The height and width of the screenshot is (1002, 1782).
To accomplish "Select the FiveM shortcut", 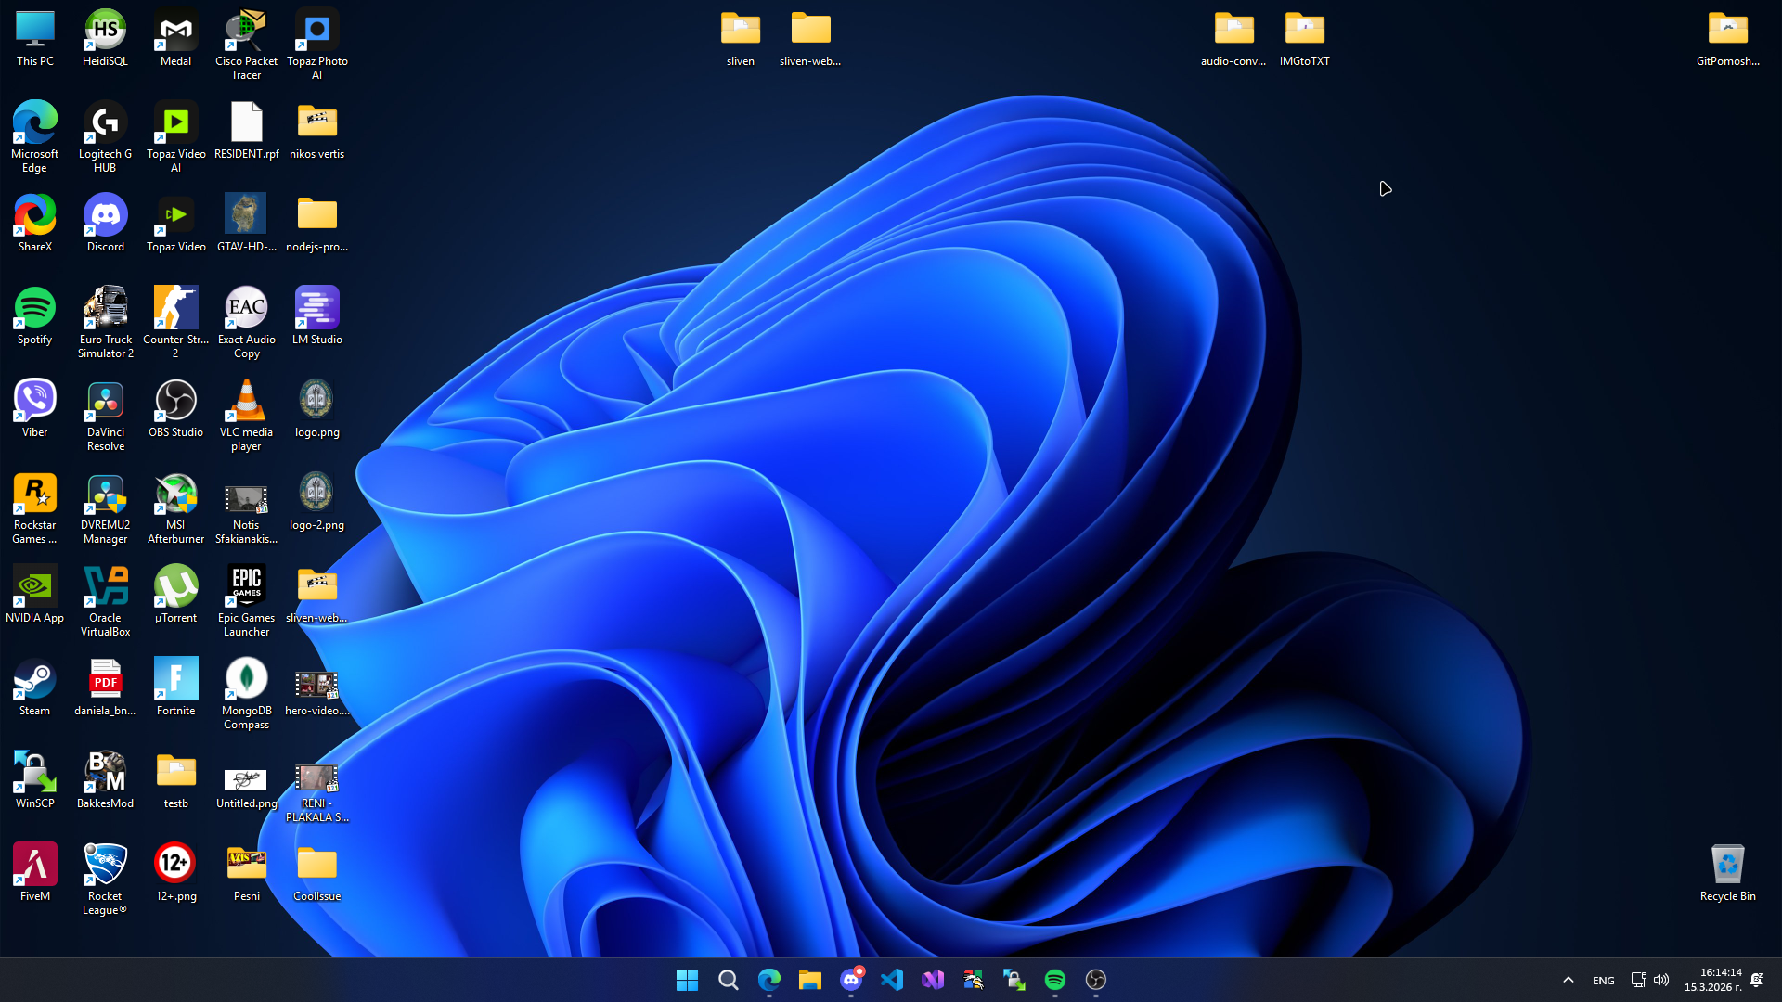I will [x=35, y=874].
